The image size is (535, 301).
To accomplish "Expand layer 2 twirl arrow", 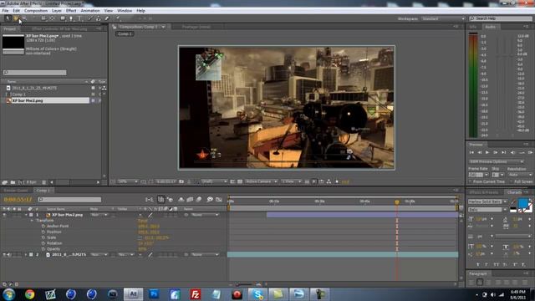I will [x=26, y=254].
